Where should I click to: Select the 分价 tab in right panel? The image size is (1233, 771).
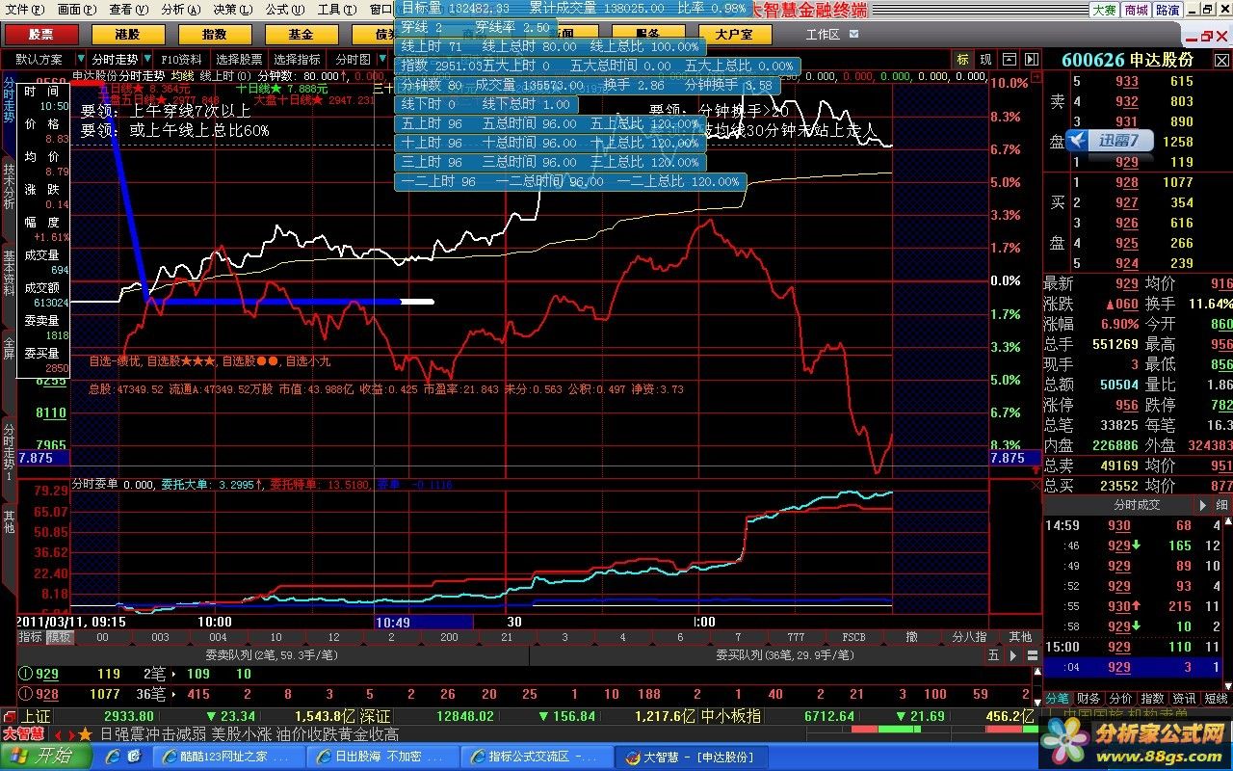[1121, 698]
